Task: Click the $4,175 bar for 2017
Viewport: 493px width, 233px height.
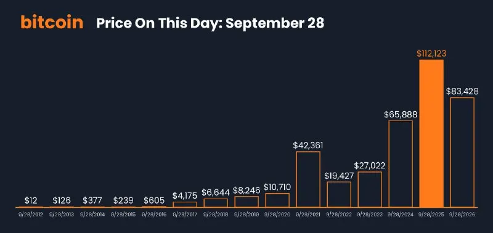Action: pyautogui.click(x=185, y=205)
